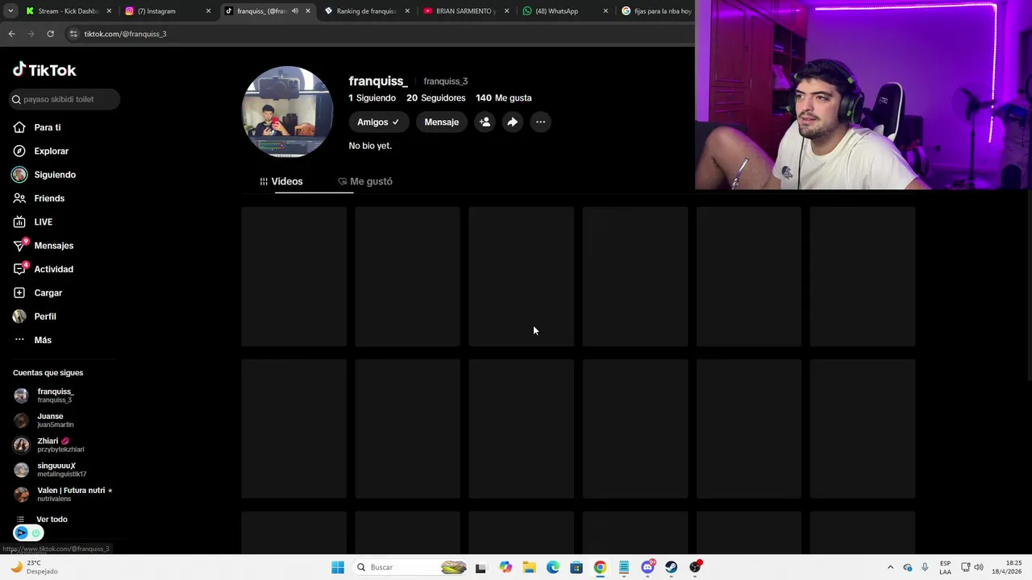1032x580 pixels.
Task: Open Cargar to upload a video
Action: [x=38, y=292]
